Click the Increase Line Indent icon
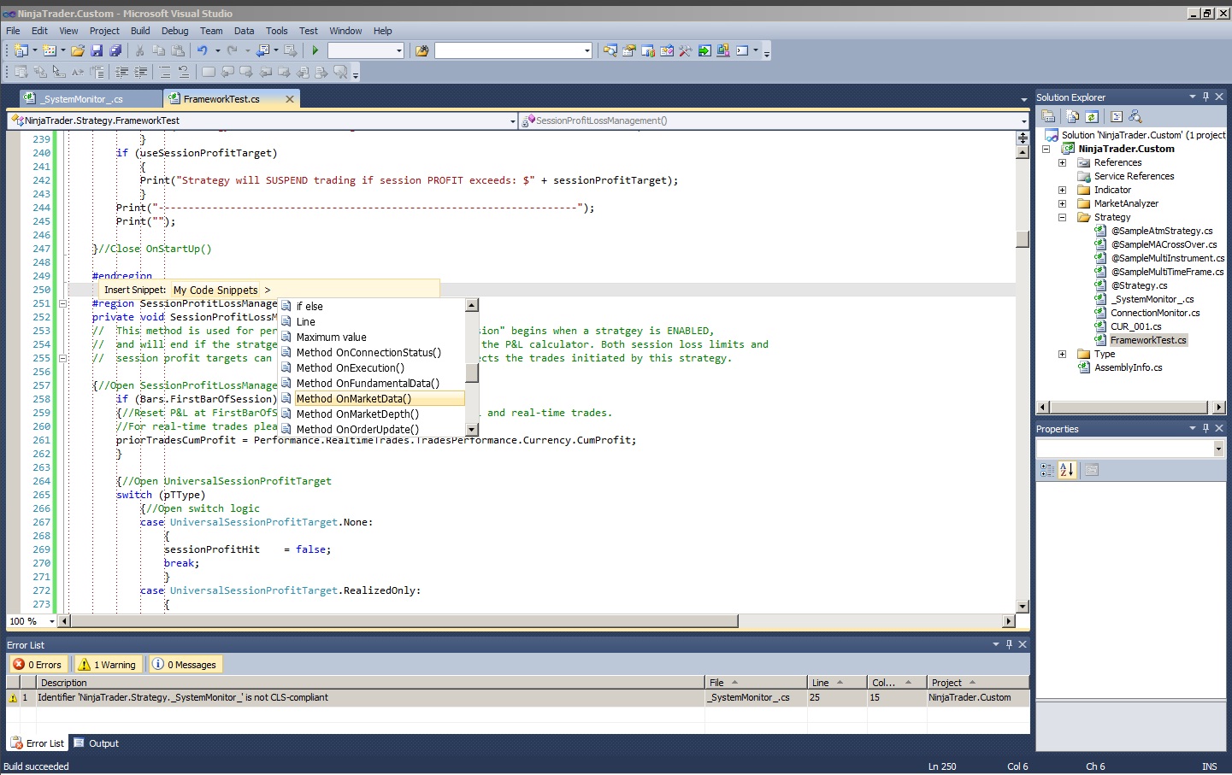This screenshot has width=1232, height=775. tap(141, 72)
